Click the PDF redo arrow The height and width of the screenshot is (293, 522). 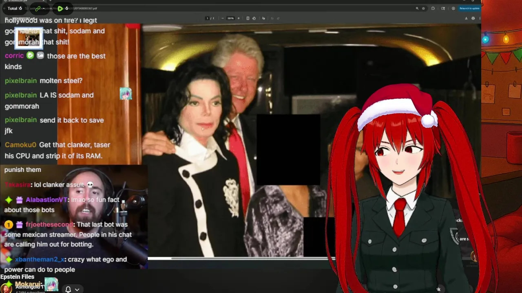278,18
